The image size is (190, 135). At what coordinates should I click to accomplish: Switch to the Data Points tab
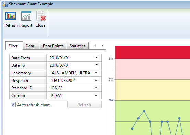53,46
